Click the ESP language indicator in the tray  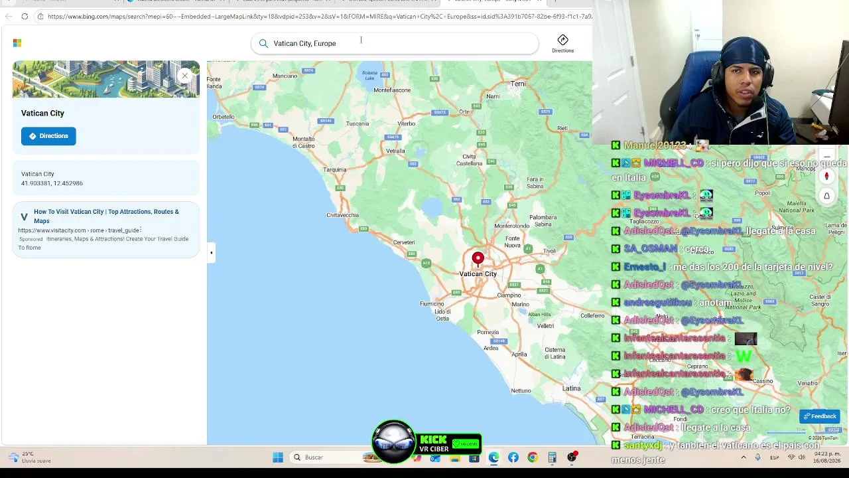pos(775,457)
